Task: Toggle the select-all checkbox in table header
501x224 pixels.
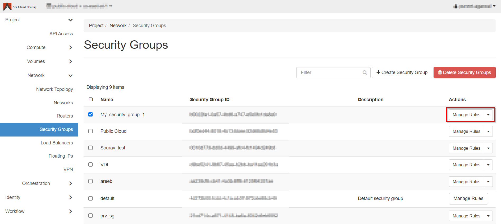Action: point(91,99)
